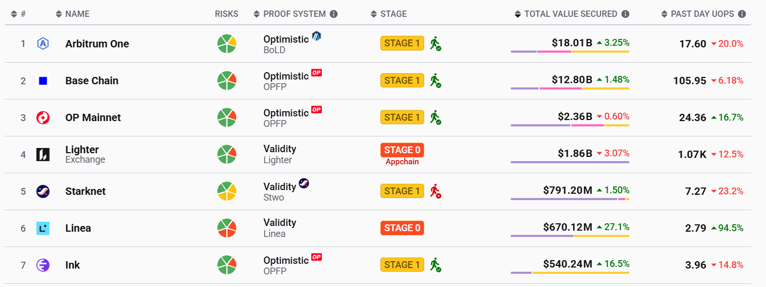Click the Linea project logo icon
Image resolution: width=766 pixels, height=287 pixels.
tap(43, 228)
